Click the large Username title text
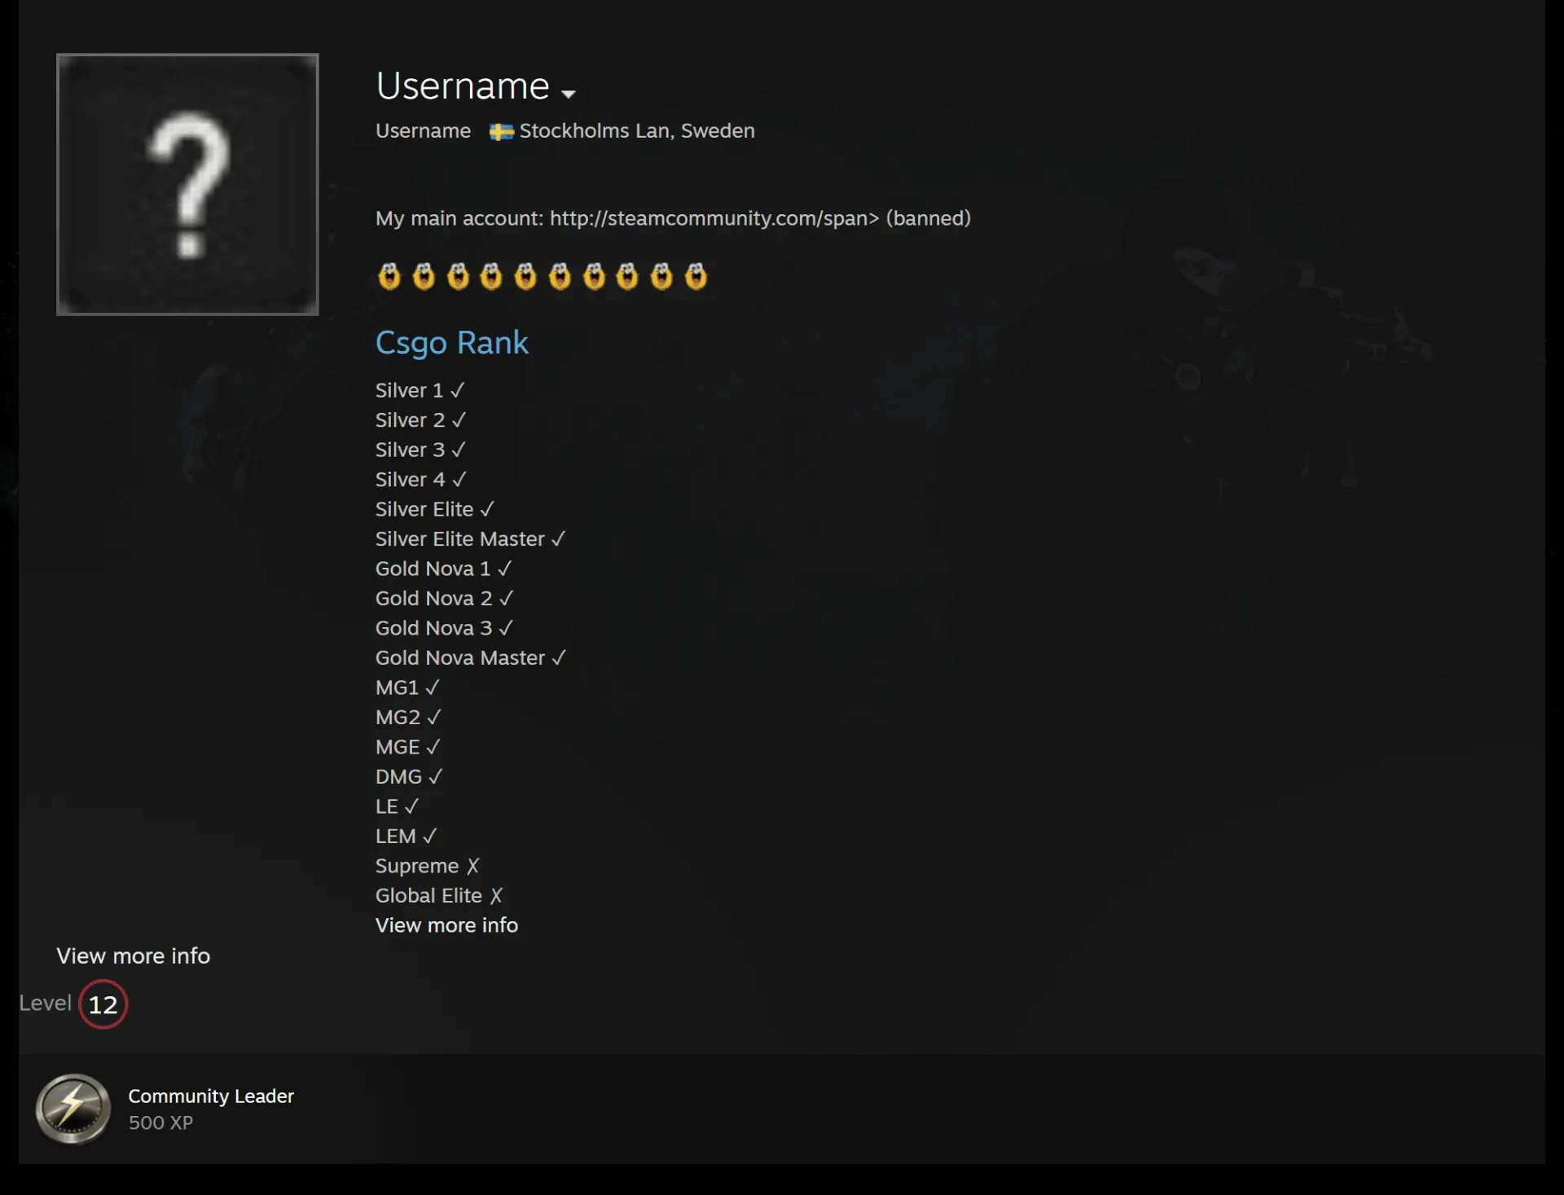The image size is (1564, 1195). 463,86
